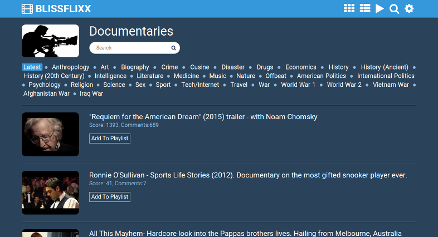Open the Offbeat category

click(x=276, y=76)
